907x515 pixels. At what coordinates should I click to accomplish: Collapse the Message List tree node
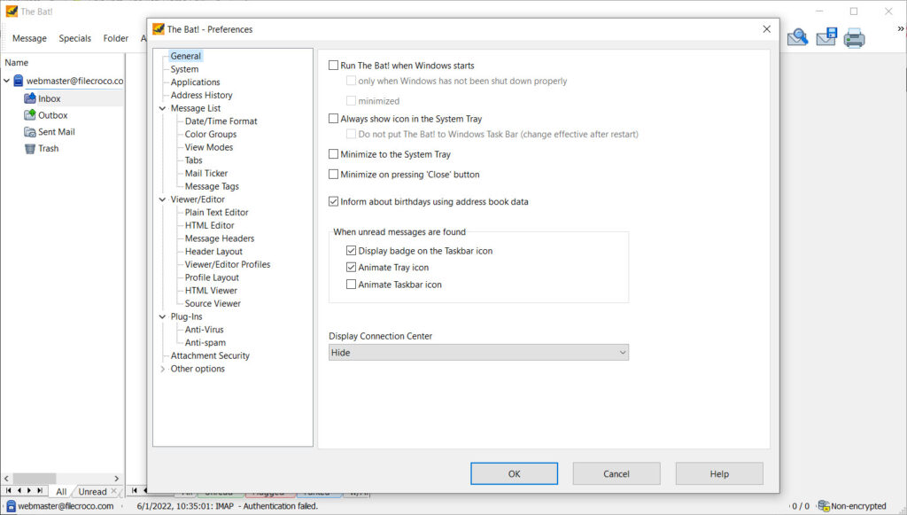click(x=163, y=108)
